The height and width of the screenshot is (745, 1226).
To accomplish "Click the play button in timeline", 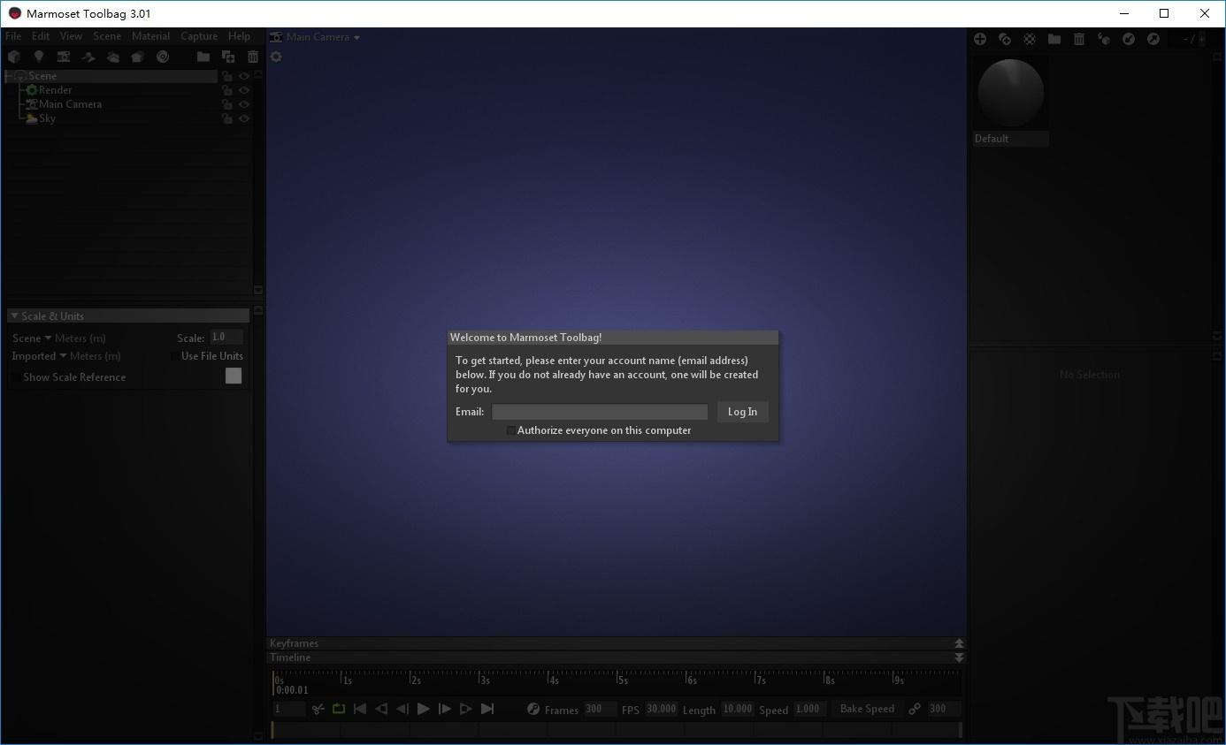I will tap(423, 709).
